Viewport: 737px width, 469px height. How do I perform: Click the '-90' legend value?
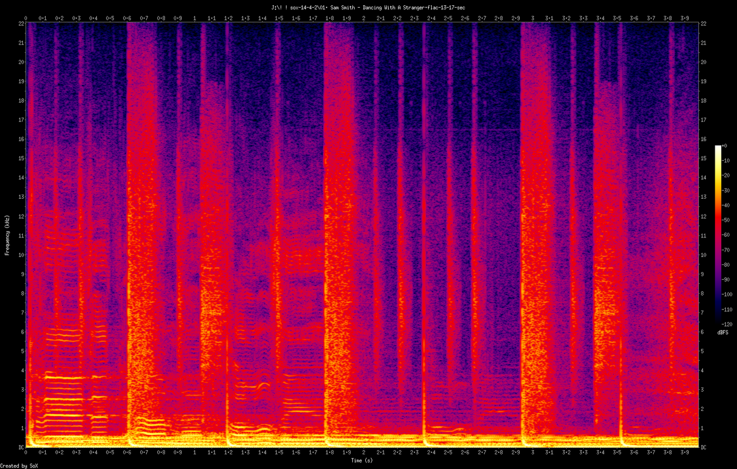pyautogui.click(x=726, y=279)
